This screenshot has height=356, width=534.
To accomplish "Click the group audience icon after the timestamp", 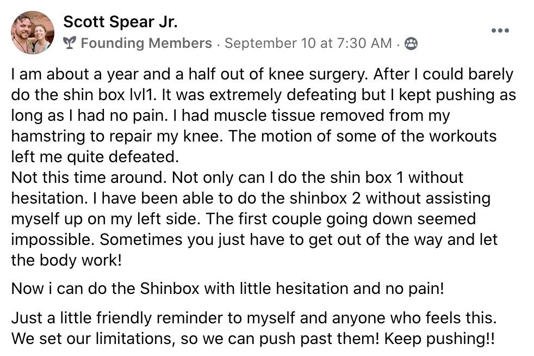I will (x=412, y=44).
